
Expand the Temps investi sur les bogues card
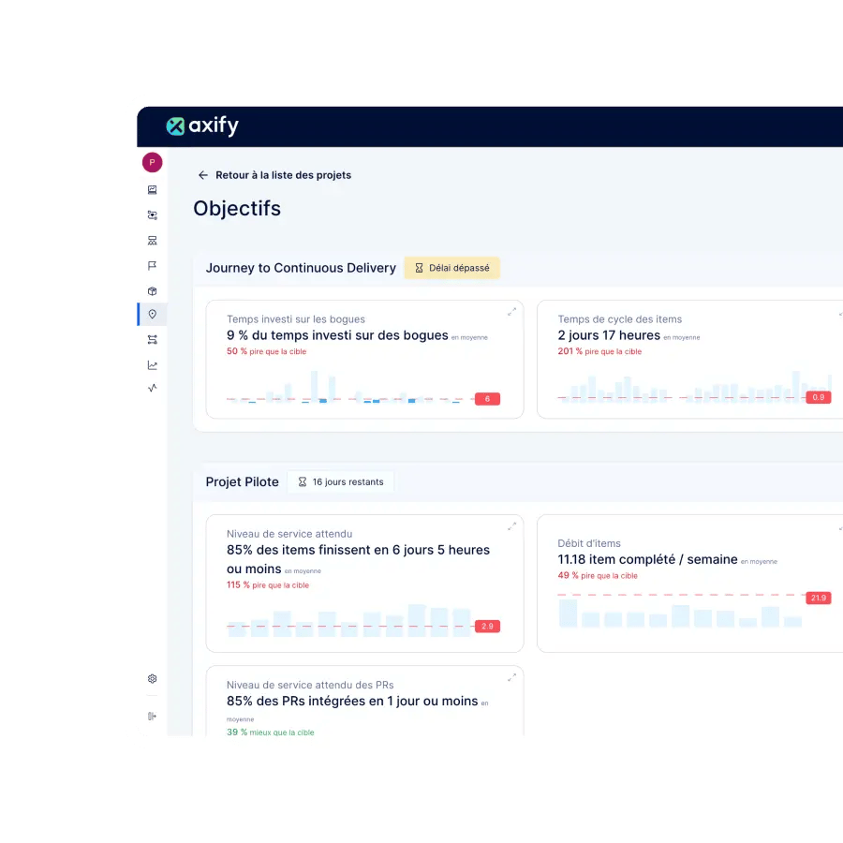(511, 312)
